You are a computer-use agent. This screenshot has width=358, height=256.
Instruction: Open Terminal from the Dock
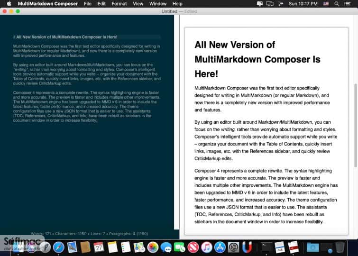pyautogui.click(x=266, y=247)
